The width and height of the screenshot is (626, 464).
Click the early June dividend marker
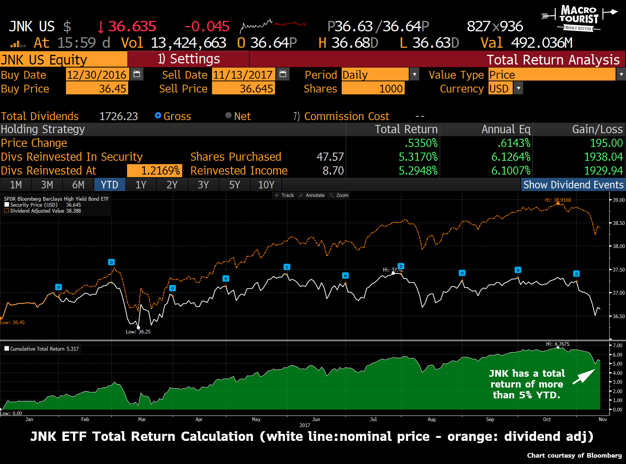tap(287, 267)
